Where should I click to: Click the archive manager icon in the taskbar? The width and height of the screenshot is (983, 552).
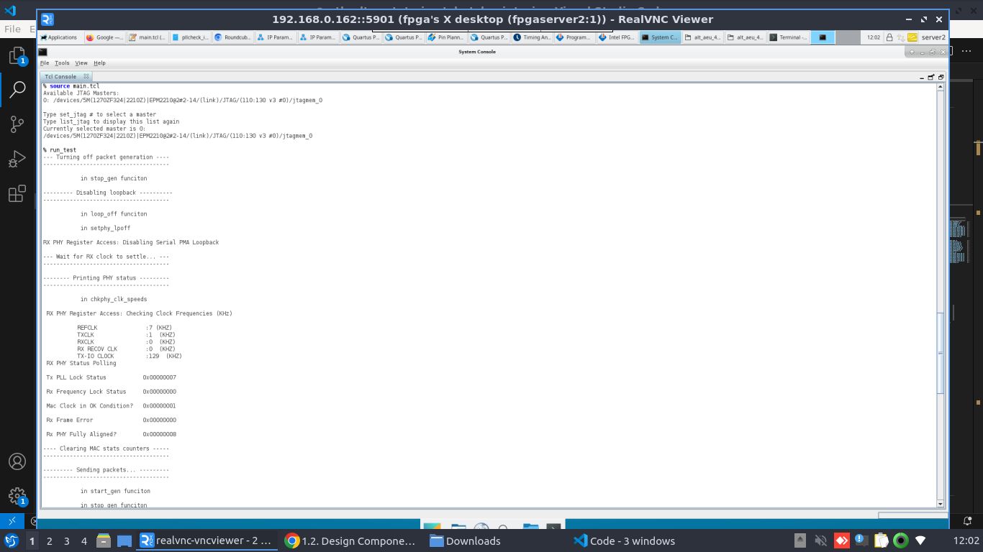point(104,540)
